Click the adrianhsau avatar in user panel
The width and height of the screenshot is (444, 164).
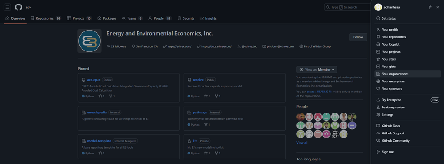(378, 7)
